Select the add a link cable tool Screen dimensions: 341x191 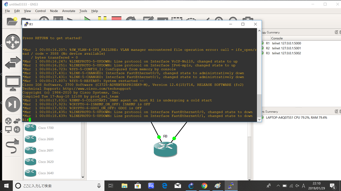point(12,146)
